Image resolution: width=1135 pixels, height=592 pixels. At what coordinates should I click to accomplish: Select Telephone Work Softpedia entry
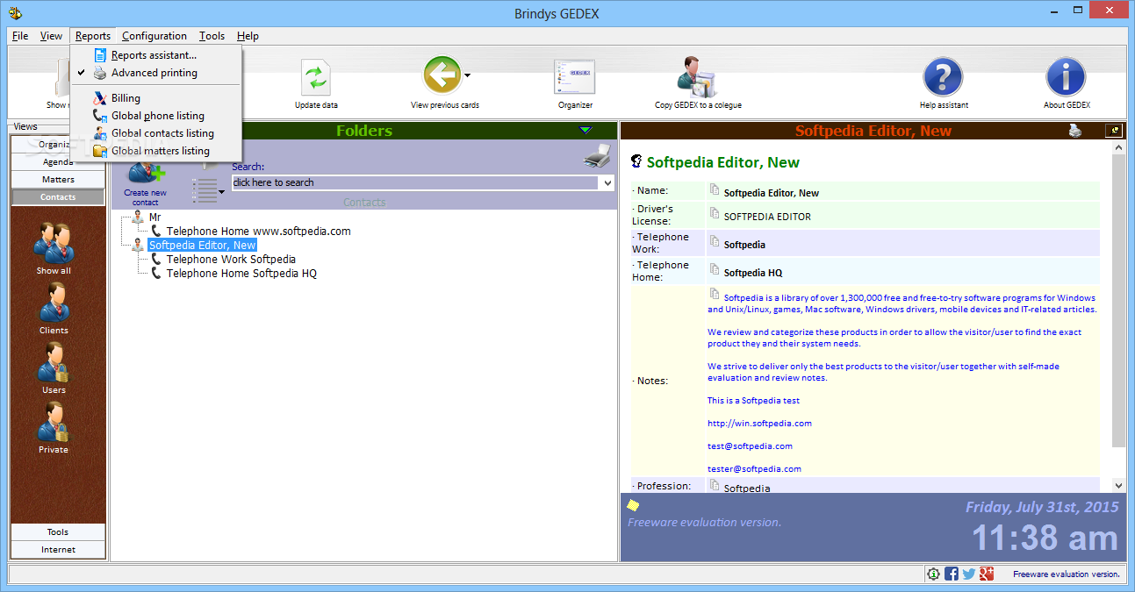231,259
